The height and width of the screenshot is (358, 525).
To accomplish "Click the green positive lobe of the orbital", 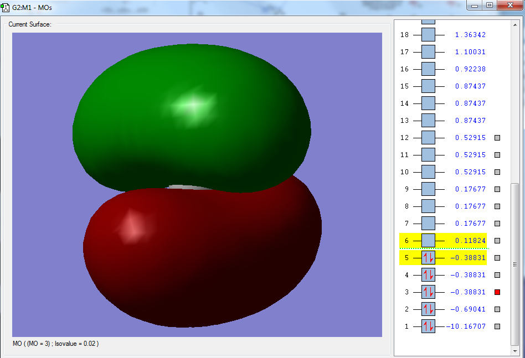I will click(x=192, y=117).
